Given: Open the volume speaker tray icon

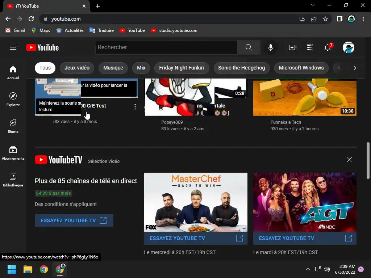Looking at the screenshot, I should 327,269.
